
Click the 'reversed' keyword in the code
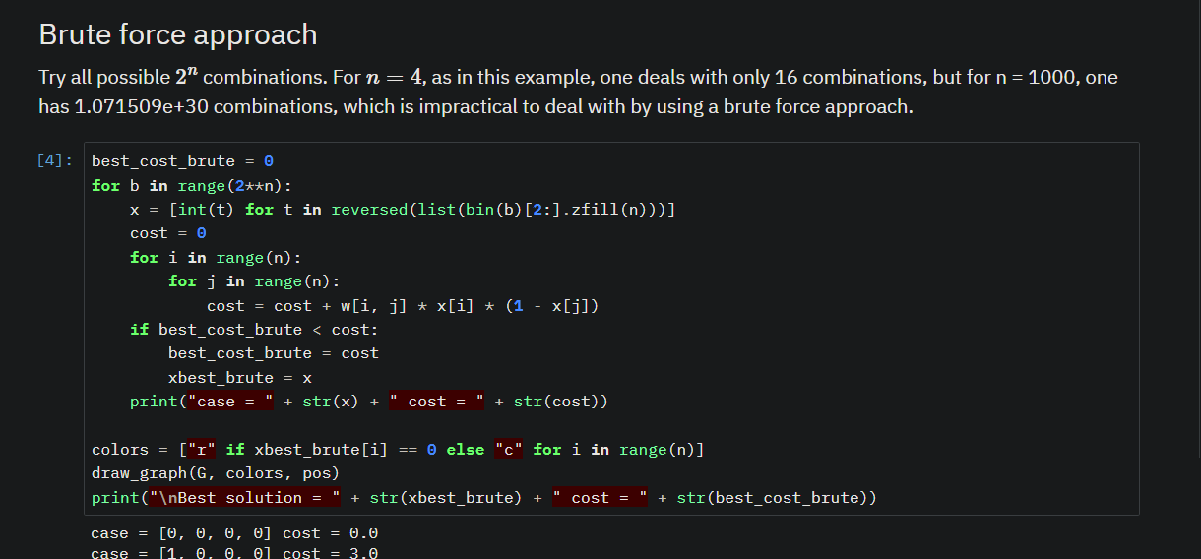(x=369, y=210)
